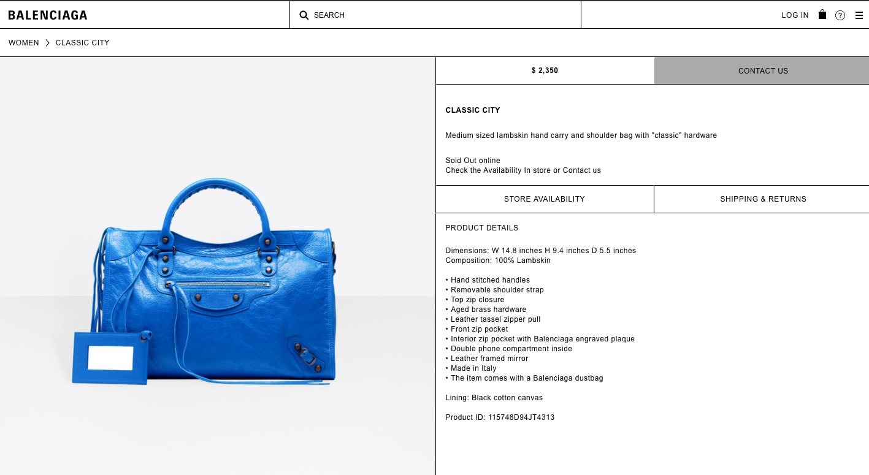Viewport: 869px width, 475px height.
Task: Click the Log In link
Action: point(795,15)
